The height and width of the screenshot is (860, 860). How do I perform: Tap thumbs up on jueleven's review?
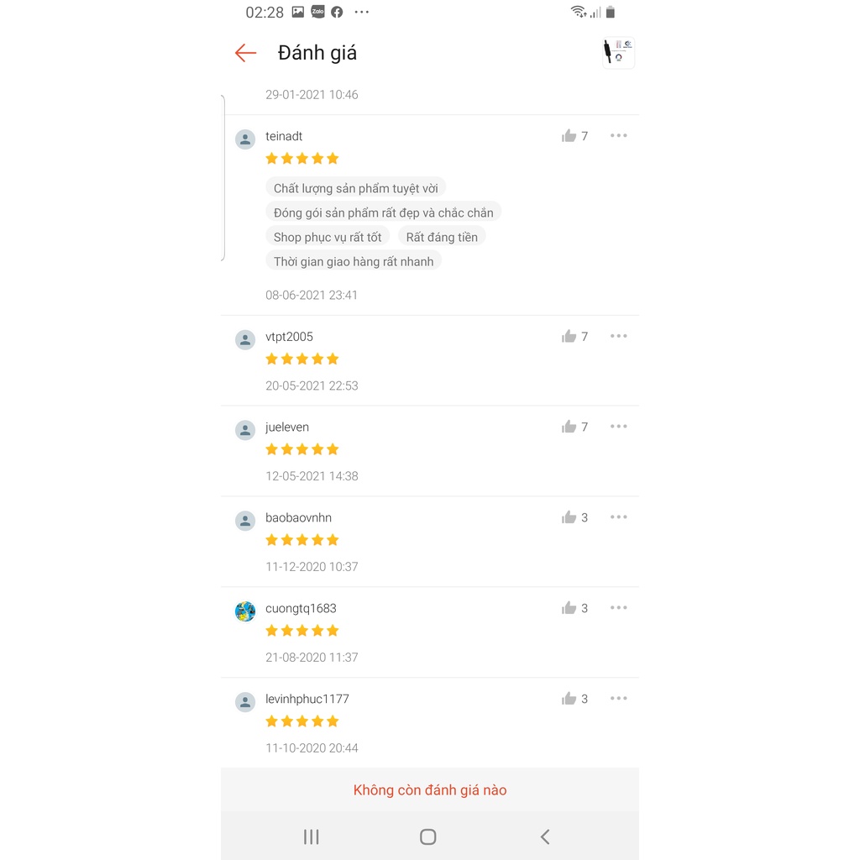[569, 427]
